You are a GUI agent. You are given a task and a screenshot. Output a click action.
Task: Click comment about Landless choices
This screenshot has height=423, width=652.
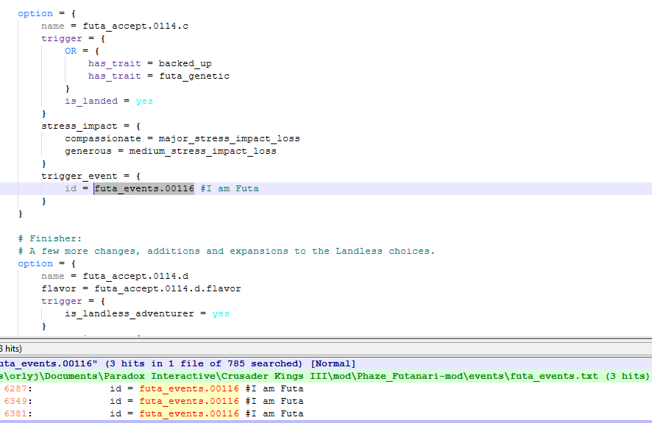tap(227, 251)
